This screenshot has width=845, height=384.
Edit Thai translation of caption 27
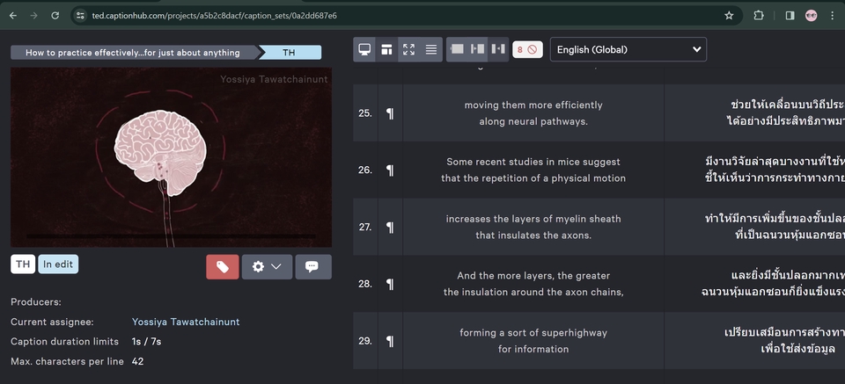[755, 227]
